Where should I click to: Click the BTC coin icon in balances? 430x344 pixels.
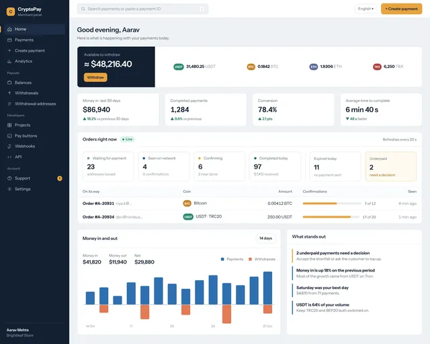click(x=251, y=67)
